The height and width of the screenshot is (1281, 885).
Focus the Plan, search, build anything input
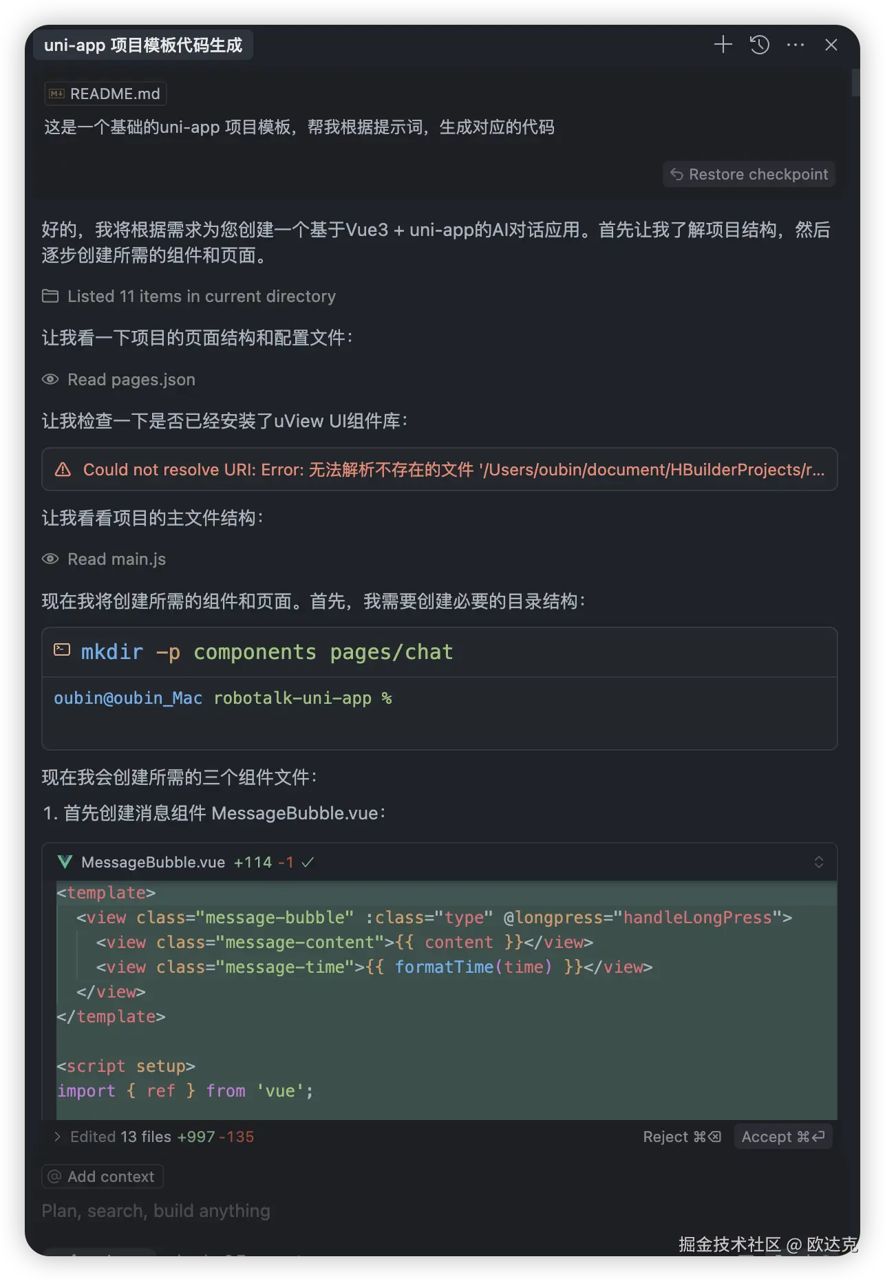point(275,1211)
